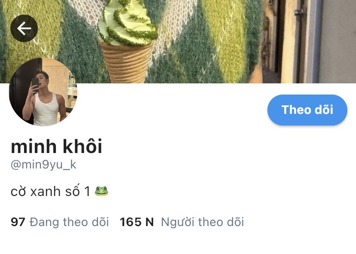This screenshot has height=254, width=356.
Task: Click the white tank top in the avatar
Action: coord(46,110)
